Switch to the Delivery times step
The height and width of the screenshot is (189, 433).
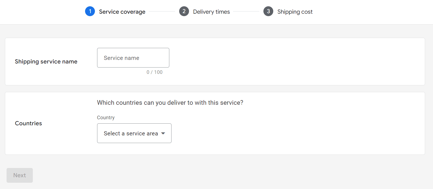pyautogui.click(x=211, y=11)
